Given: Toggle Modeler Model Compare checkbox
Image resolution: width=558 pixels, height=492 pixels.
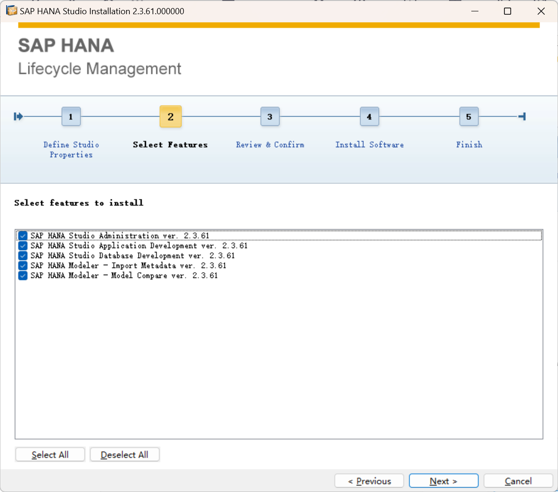Looking at the screenshot, I should [x=23, y=275].
